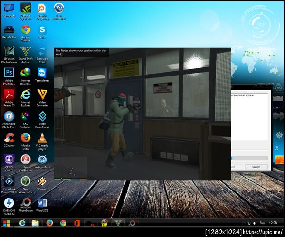
Task: Launch the DAEMON Tools Lite shortcut
Action: [x=9, y=206]
